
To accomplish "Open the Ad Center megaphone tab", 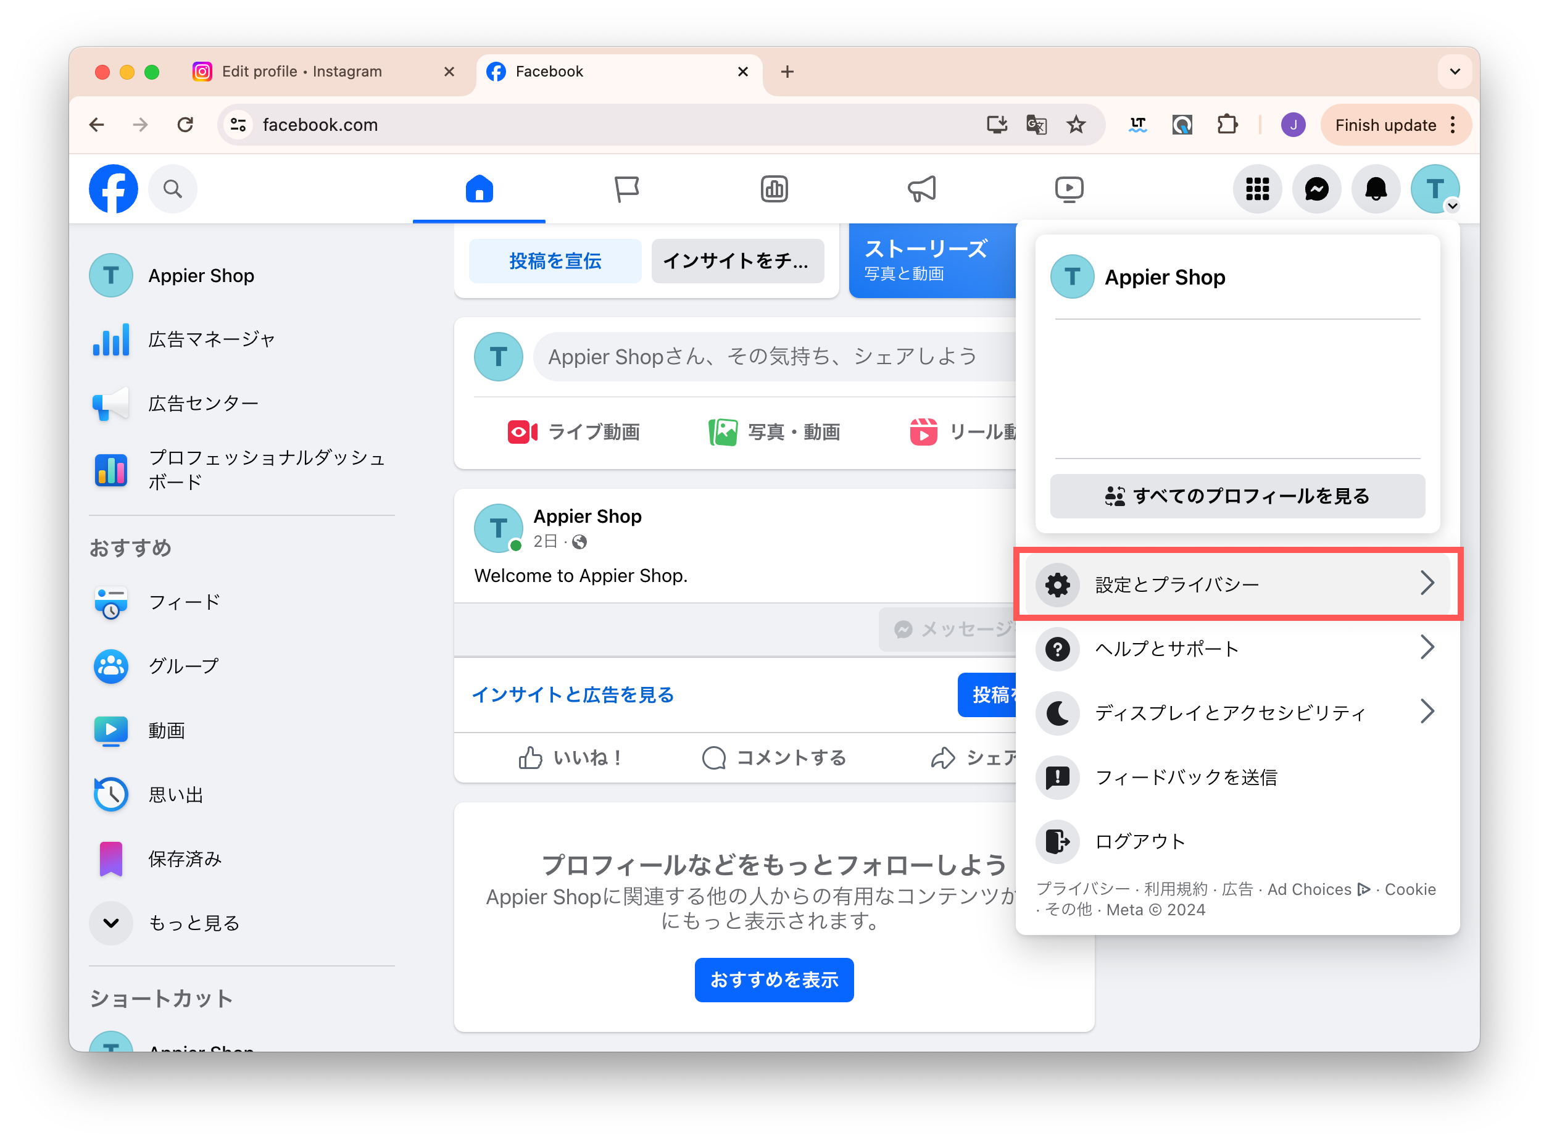I will [x=921, y=189].
